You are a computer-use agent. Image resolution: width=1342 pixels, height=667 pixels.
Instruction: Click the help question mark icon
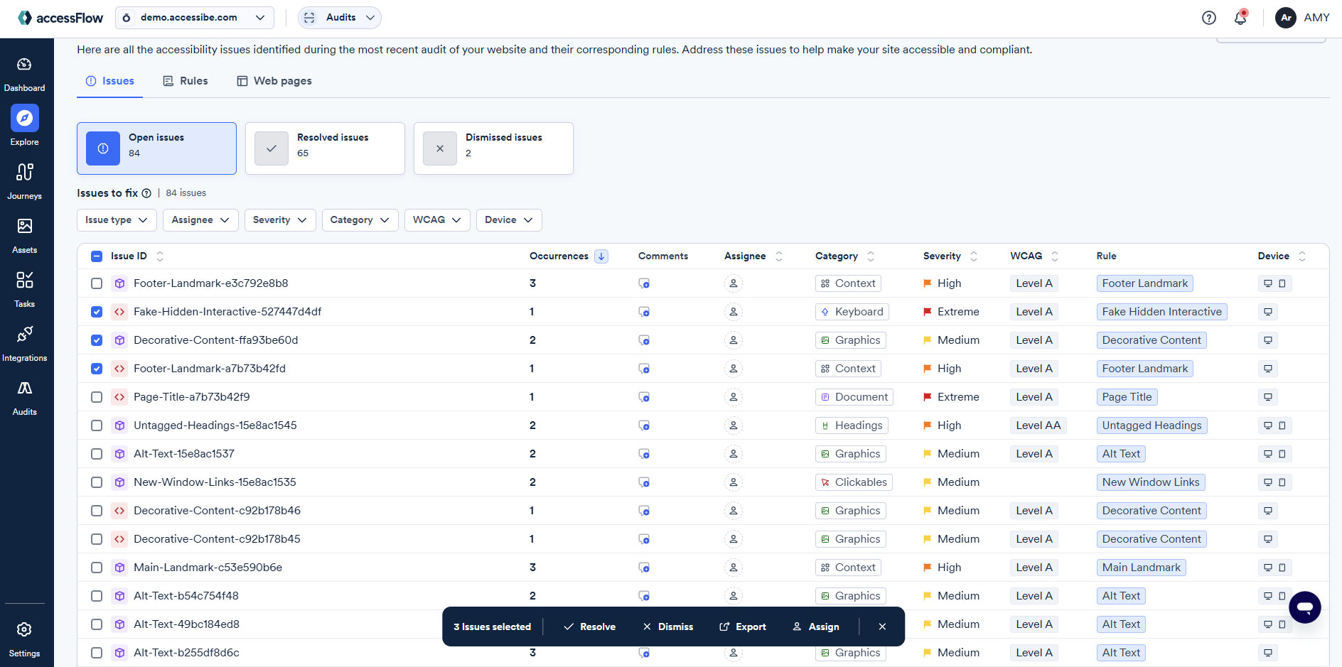(1209, 18)
